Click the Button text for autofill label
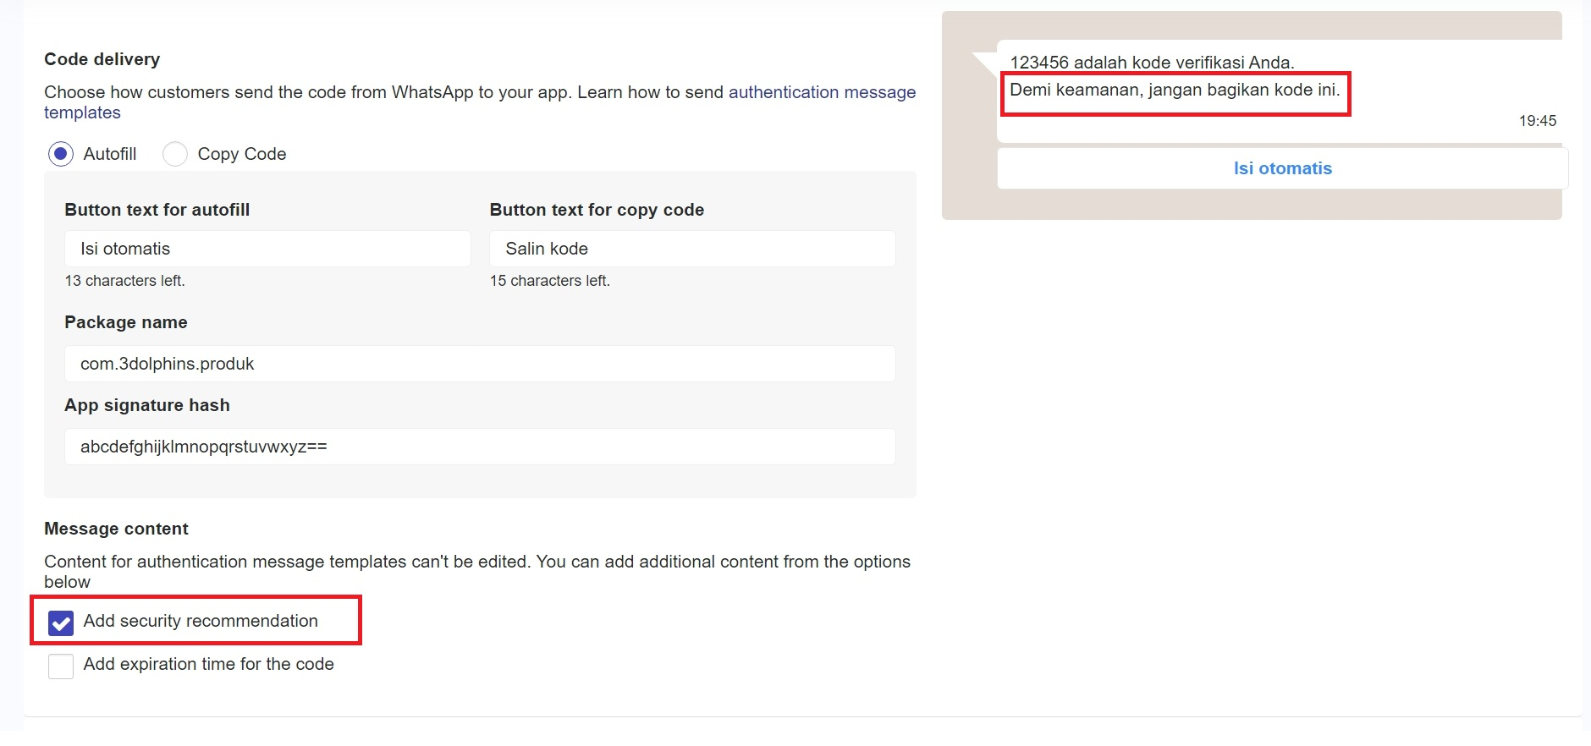This screenshot has height=746, width=1591. (x=157, y=210)
